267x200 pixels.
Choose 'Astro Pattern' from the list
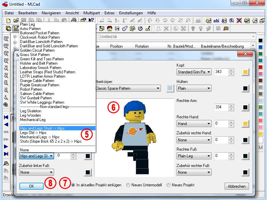pos(57,29)
